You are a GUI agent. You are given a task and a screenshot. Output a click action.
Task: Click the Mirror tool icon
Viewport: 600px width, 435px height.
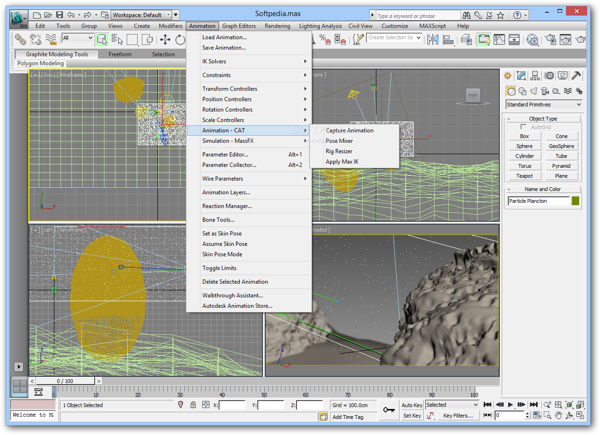point(433,39)
